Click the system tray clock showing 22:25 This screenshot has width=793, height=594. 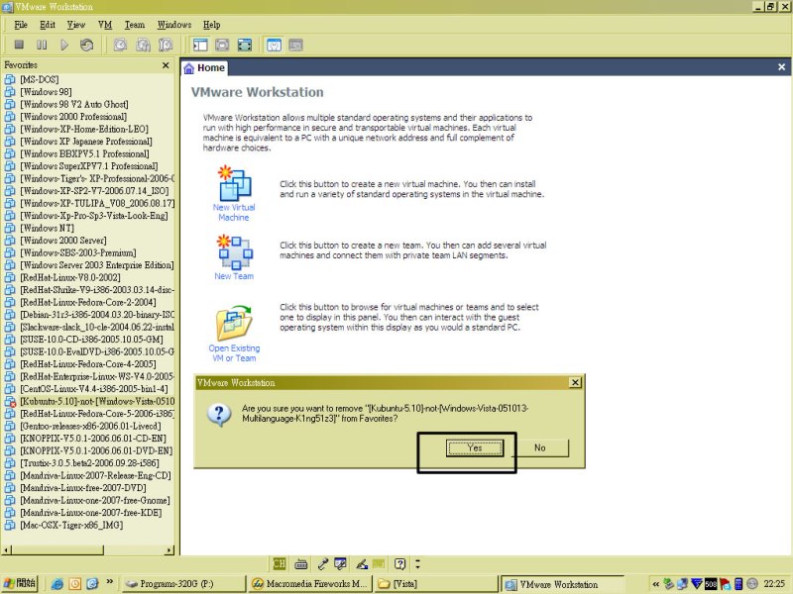click(774, 584)
